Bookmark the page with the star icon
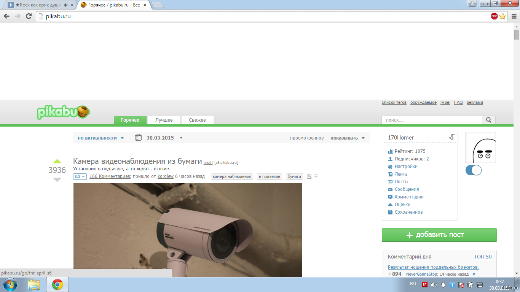 click(x=503, y=16)
